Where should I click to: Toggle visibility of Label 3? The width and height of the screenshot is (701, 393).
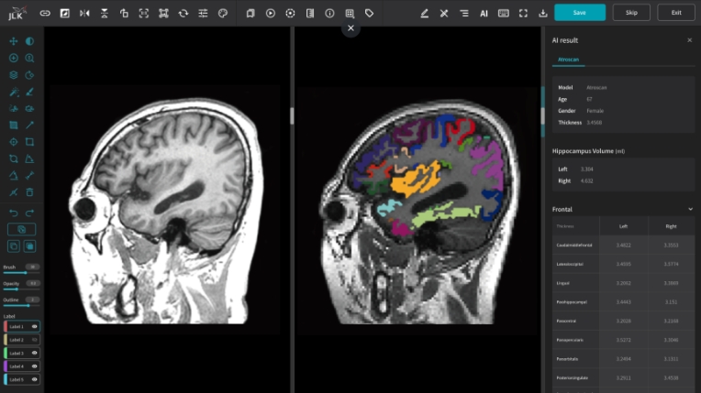(35, 353)
